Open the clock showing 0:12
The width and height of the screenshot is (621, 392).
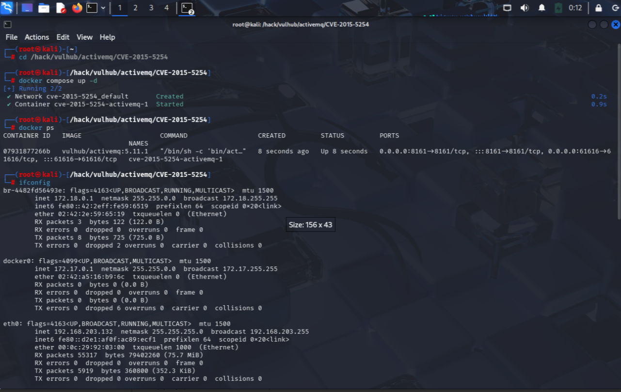575,8
